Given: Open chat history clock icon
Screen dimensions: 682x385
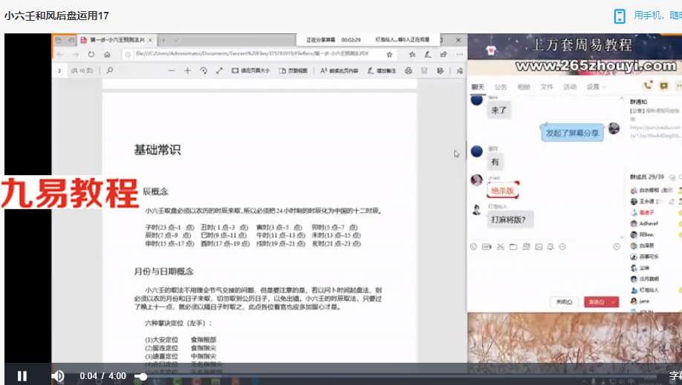Looking at the screenshot, I should [617, 247].
